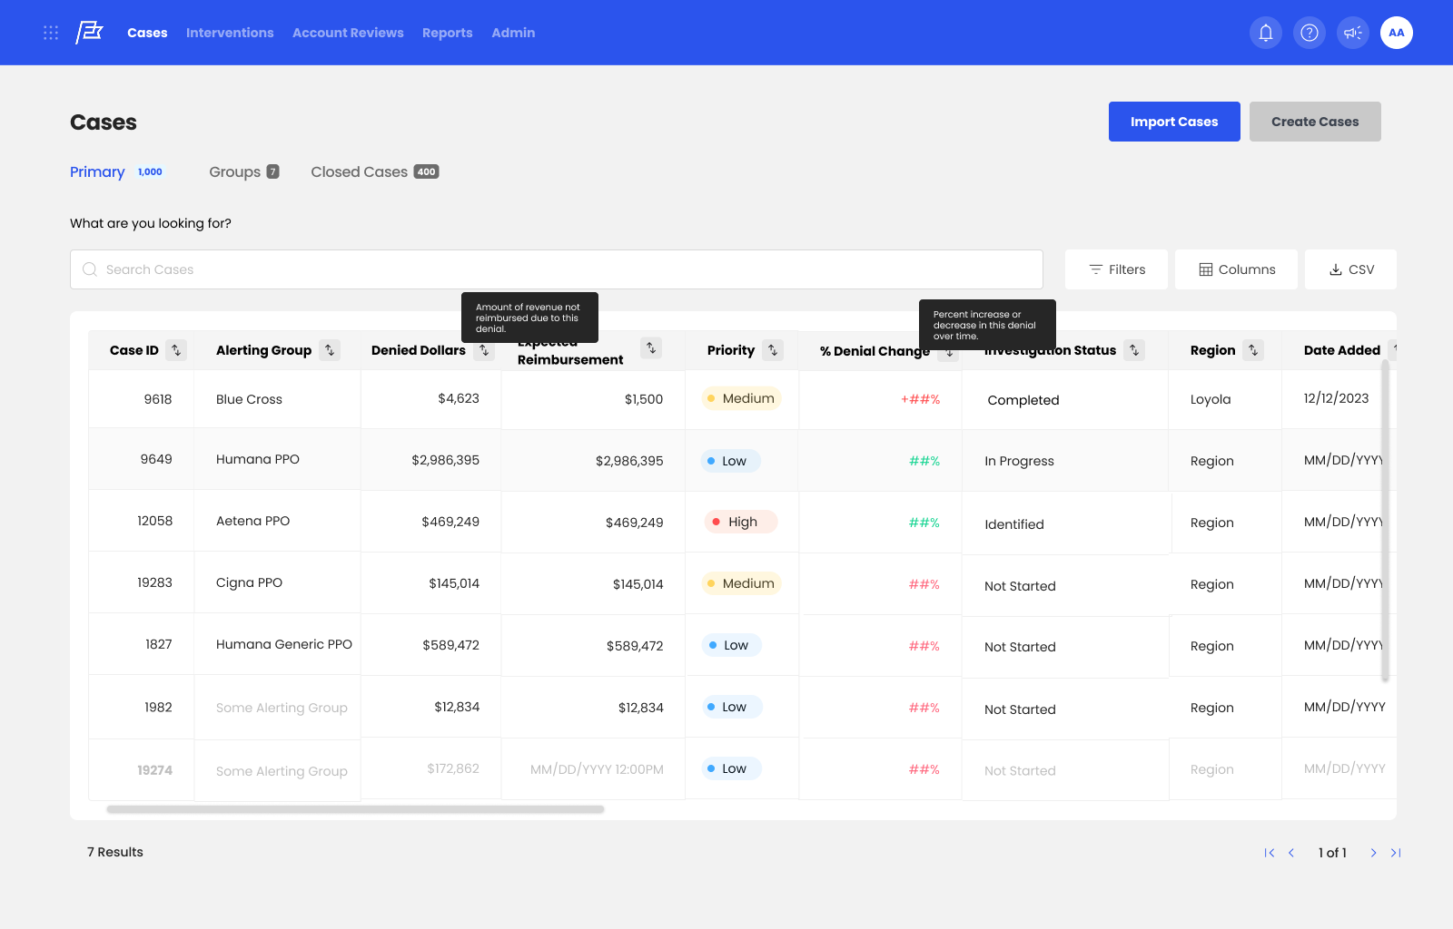Sort by Priority column icon
This screenshot has width=1453, height=929.
coord(773,350)
